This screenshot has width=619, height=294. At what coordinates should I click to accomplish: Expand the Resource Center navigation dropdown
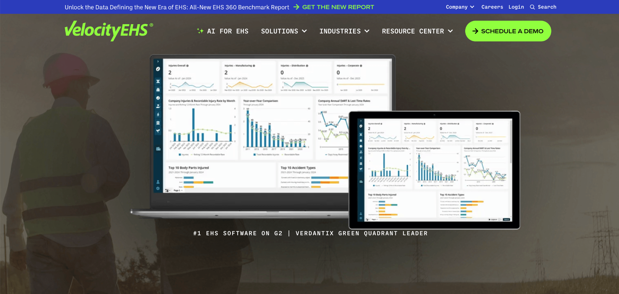coord(417,31)
